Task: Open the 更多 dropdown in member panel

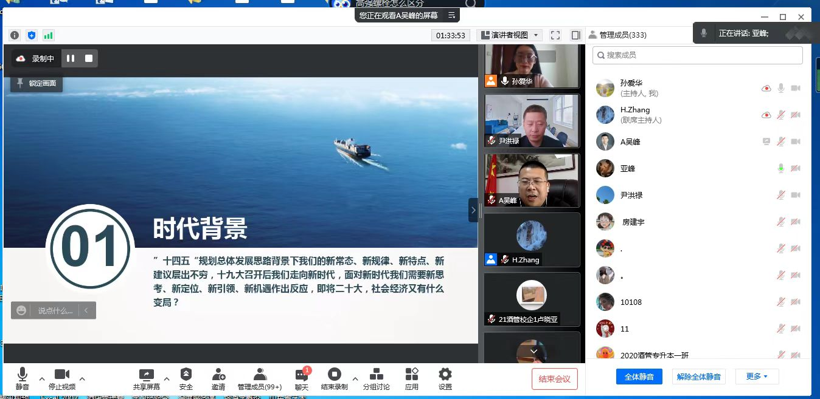Action: [757, 377]
